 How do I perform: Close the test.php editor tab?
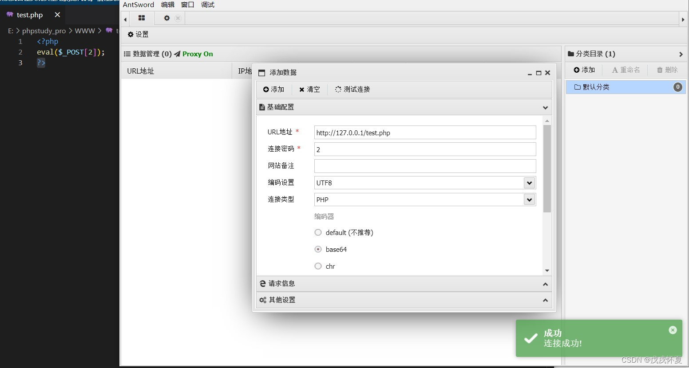coord(57,15)
